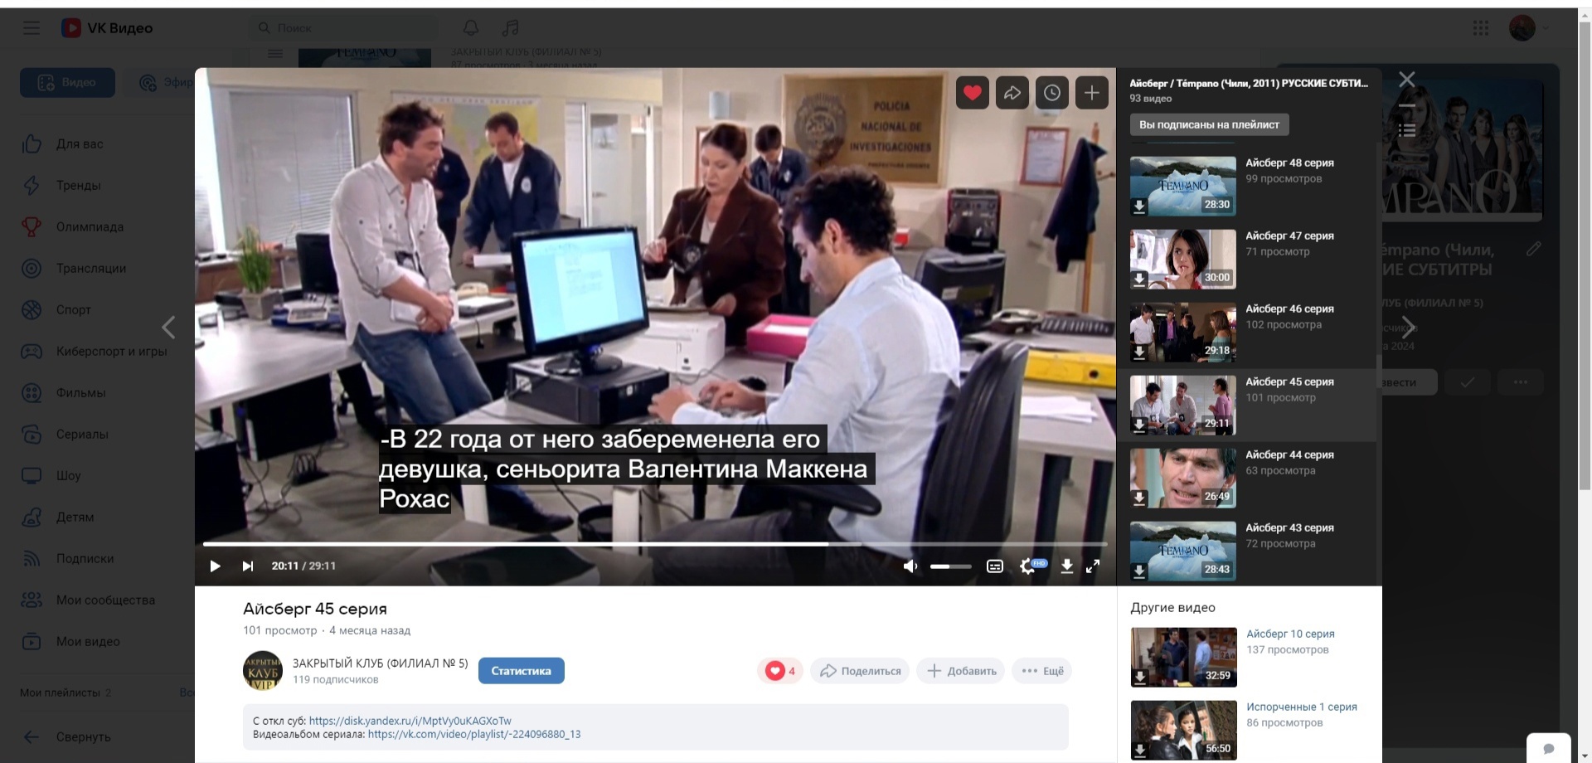Image resolution: width=1592 pixels, height=763 pixels.
Task: Open notifications bell icon
Action: [471, 28]
